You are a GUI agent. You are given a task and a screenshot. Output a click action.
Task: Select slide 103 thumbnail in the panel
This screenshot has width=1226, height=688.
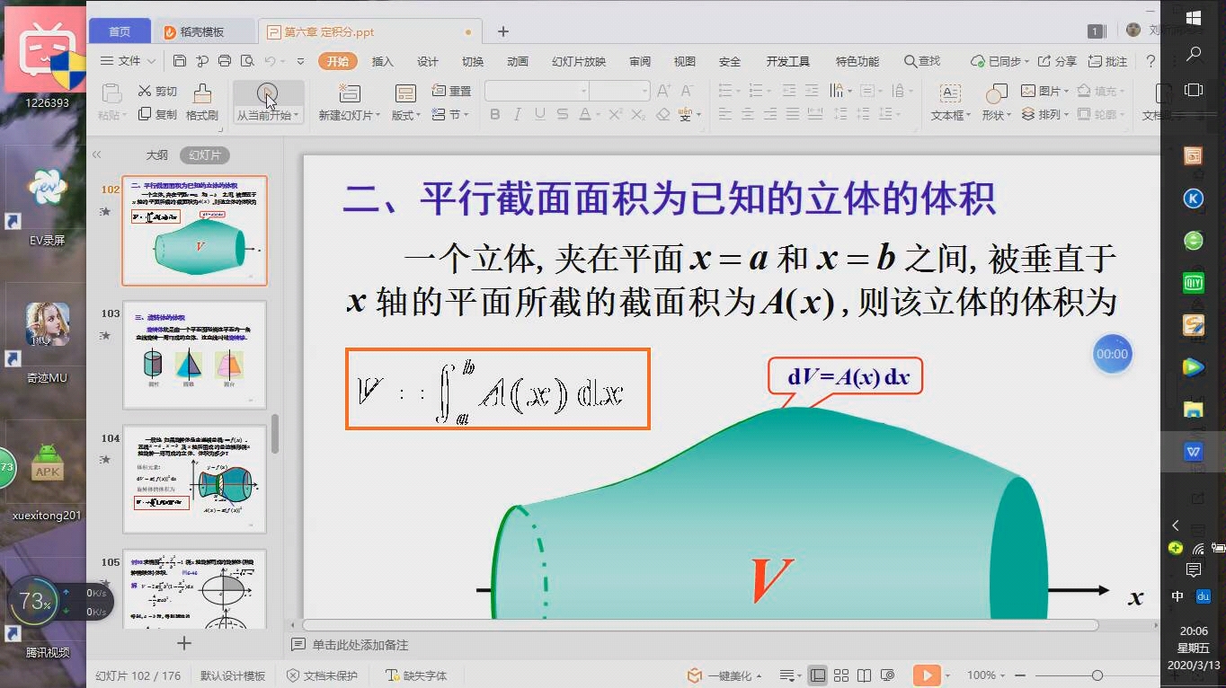pos(194,353)
